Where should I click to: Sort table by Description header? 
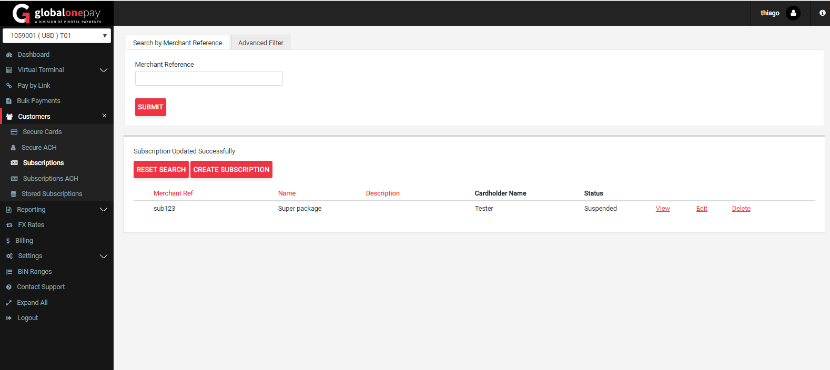coord(383,193)
